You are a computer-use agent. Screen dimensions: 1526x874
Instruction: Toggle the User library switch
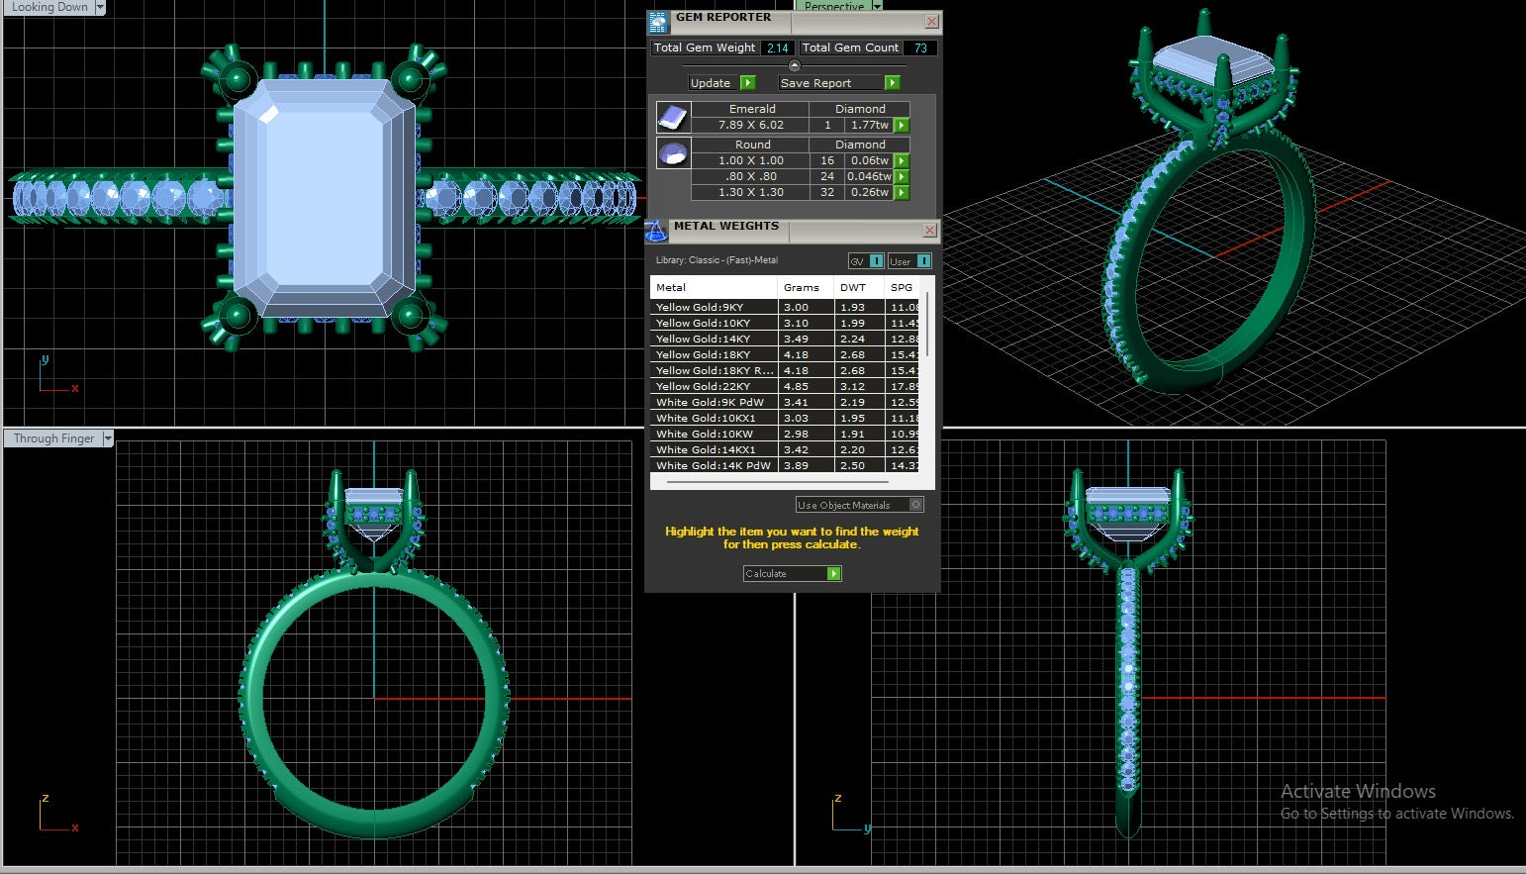pos(922,261)
